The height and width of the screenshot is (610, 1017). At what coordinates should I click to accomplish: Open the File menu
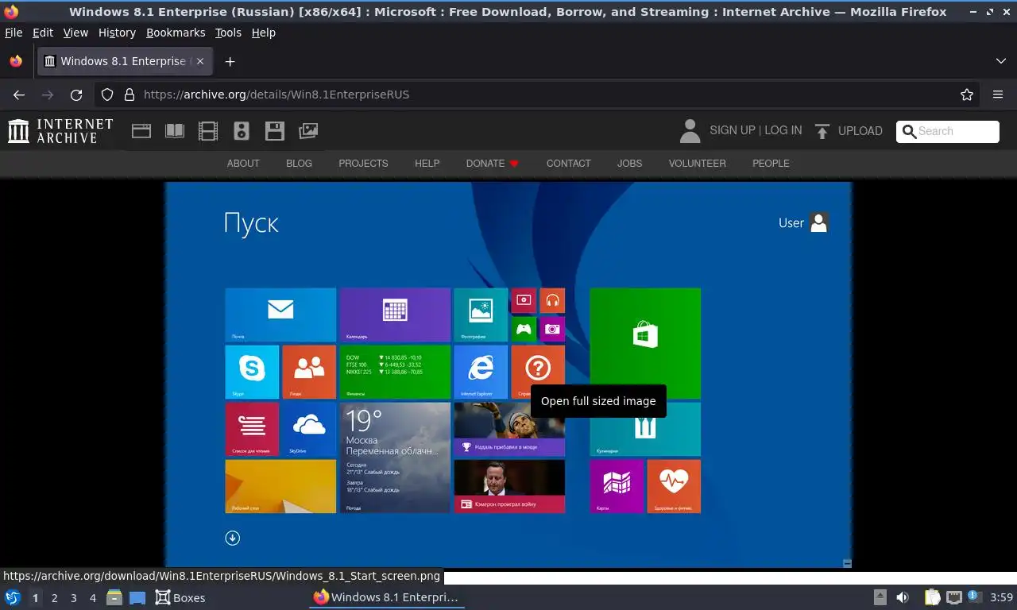click(14, 33)
